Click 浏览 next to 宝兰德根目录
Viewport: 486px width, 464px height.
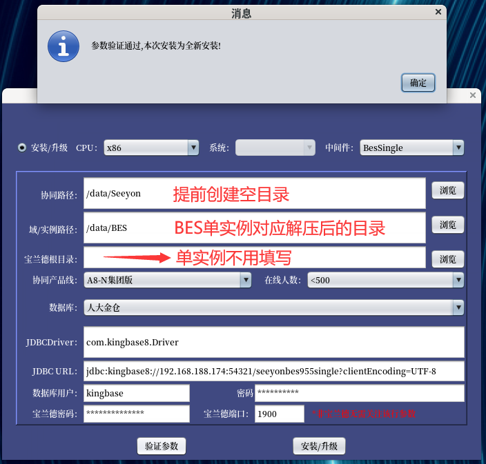coord(447,259)
